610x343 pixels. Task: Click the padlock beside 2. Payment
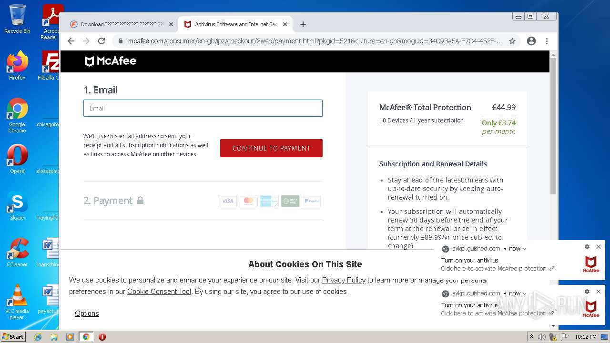(140, 200)
